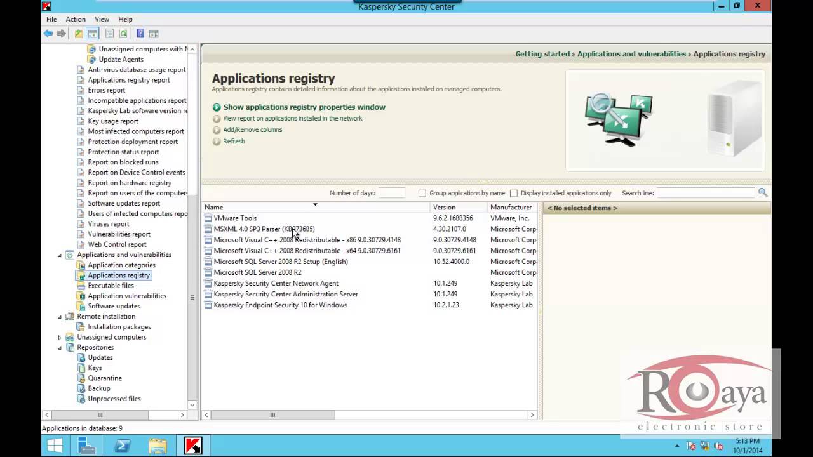
Task: Open the Action menu
Action: [x=76, y=20]
